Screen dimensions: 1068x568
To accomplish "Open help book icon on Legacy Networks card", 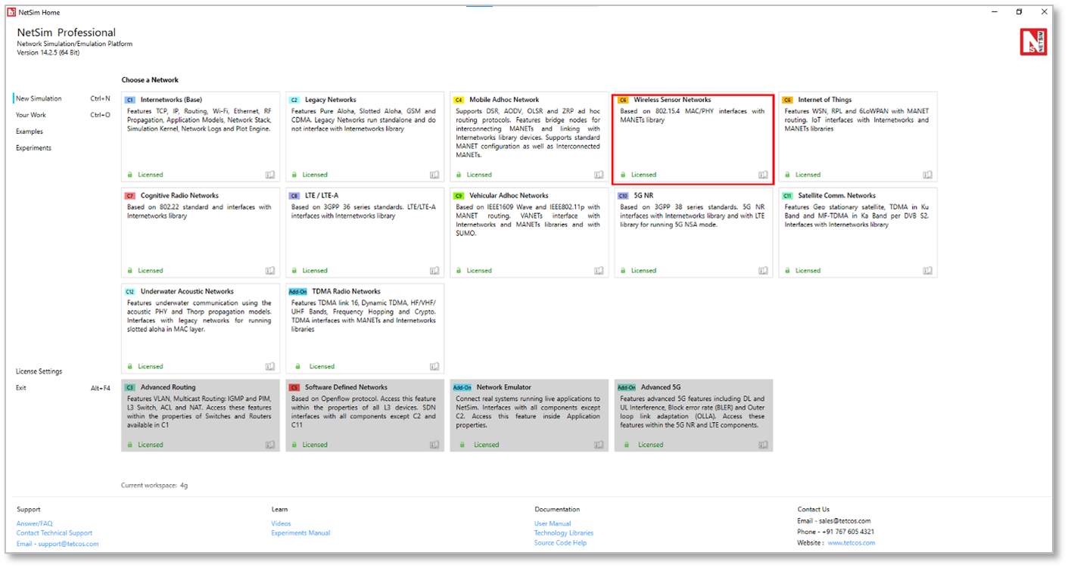I will 434,175.
